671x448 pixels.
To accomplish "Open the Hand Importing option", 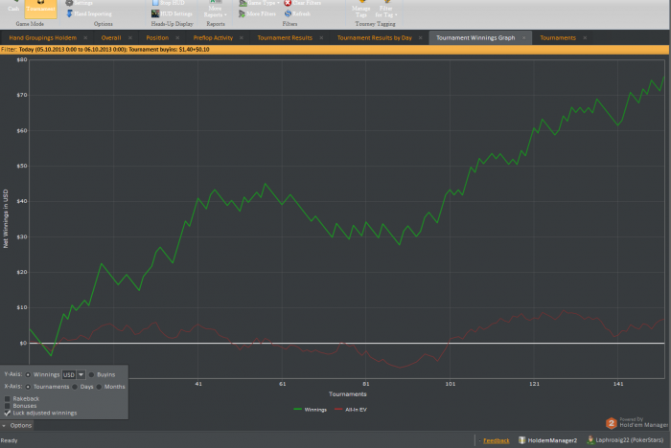I will 89,13.
